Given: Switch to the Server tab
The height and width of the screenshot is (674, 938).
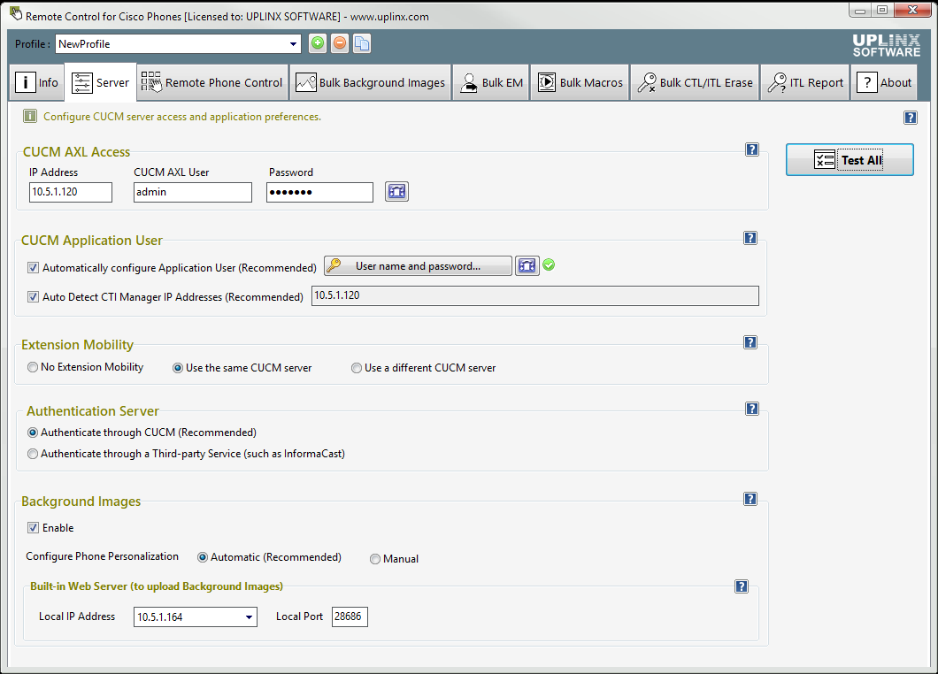Looking at the screenshot, I should 101,82.
